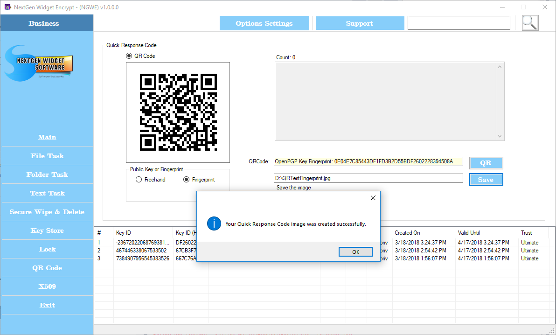Viewport: 556px width, 335px height.
Task: Click scroll up arrow in text area
Action: pyautogui.click(x=500, y=67)
